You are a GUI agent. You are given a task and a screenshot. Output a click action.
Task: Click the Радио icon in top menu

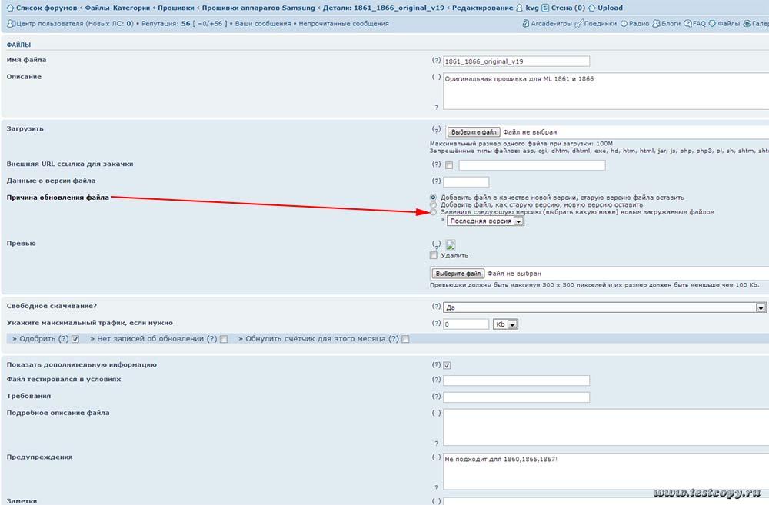[624, 24]
